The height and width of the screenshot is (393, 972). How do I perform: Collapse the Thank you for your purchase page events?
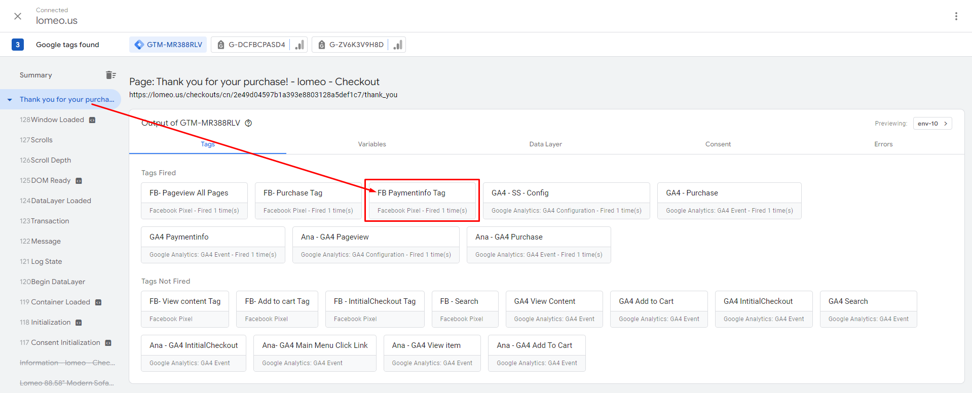[10, 100]
